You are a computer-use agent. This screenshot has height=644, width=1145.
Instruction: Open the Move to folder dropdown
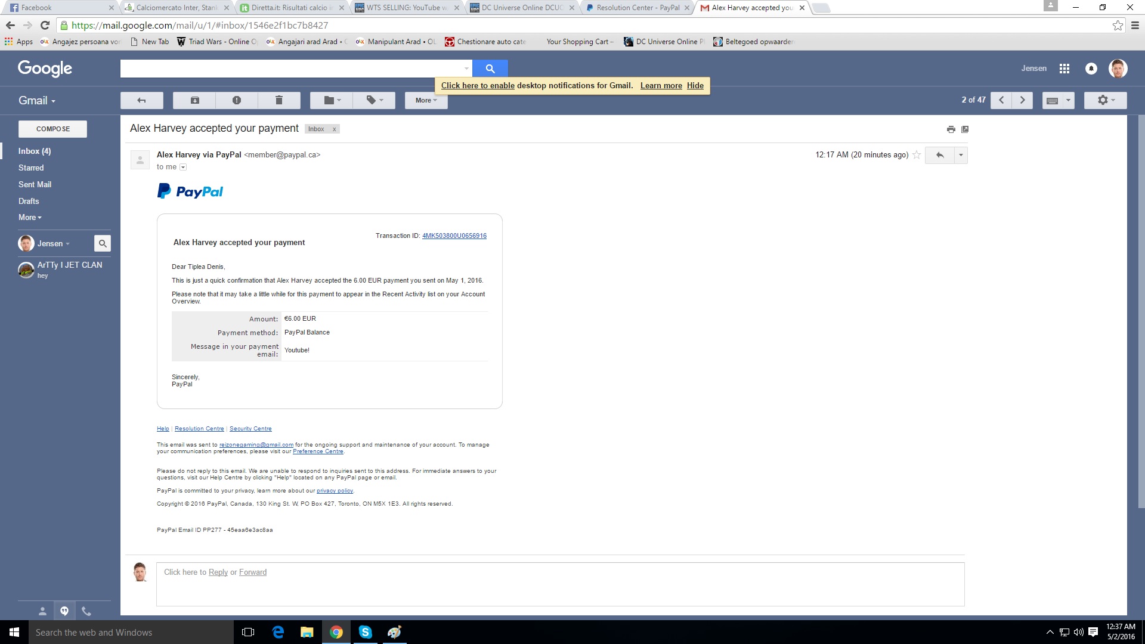[x=332, y=100]
